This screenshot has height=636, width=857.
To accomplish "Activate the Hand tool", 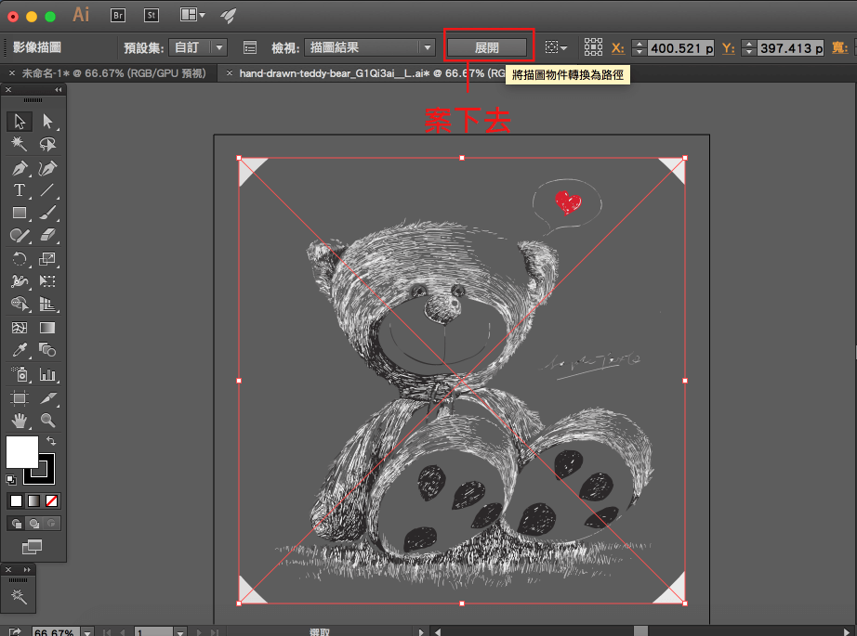I will click(20, 420).
